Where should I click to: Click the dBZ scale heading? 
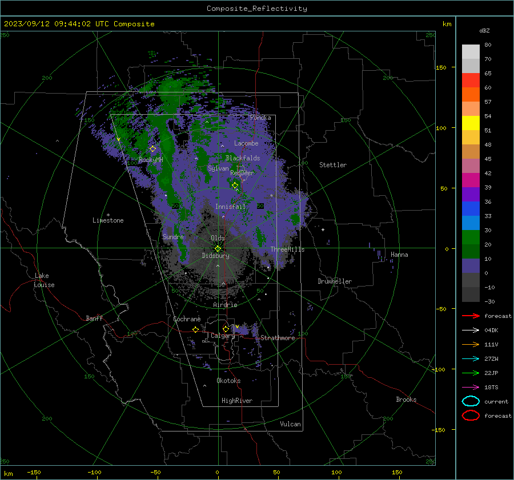pyautogui.click(x=484, y=31)
